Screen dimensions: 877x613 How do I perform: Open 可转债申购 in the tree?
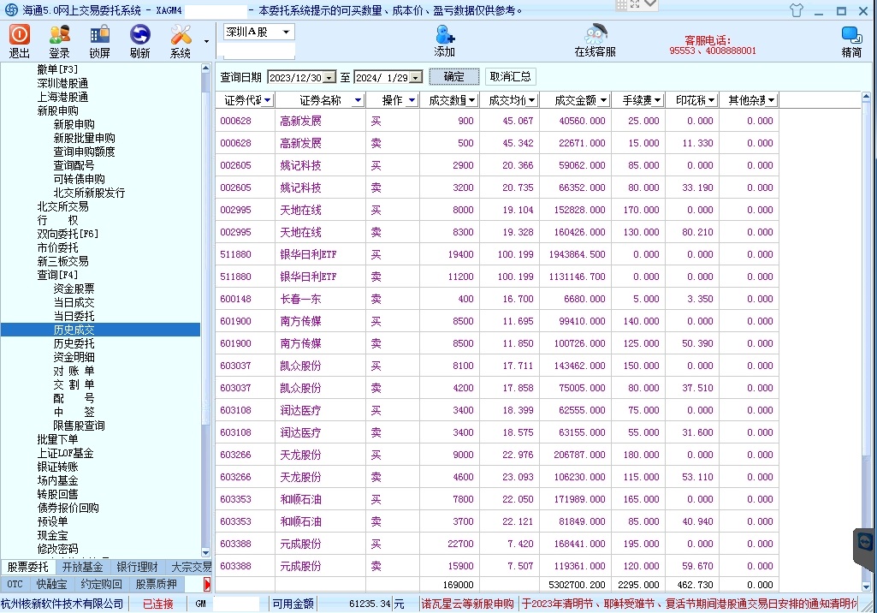click(79, 179)
